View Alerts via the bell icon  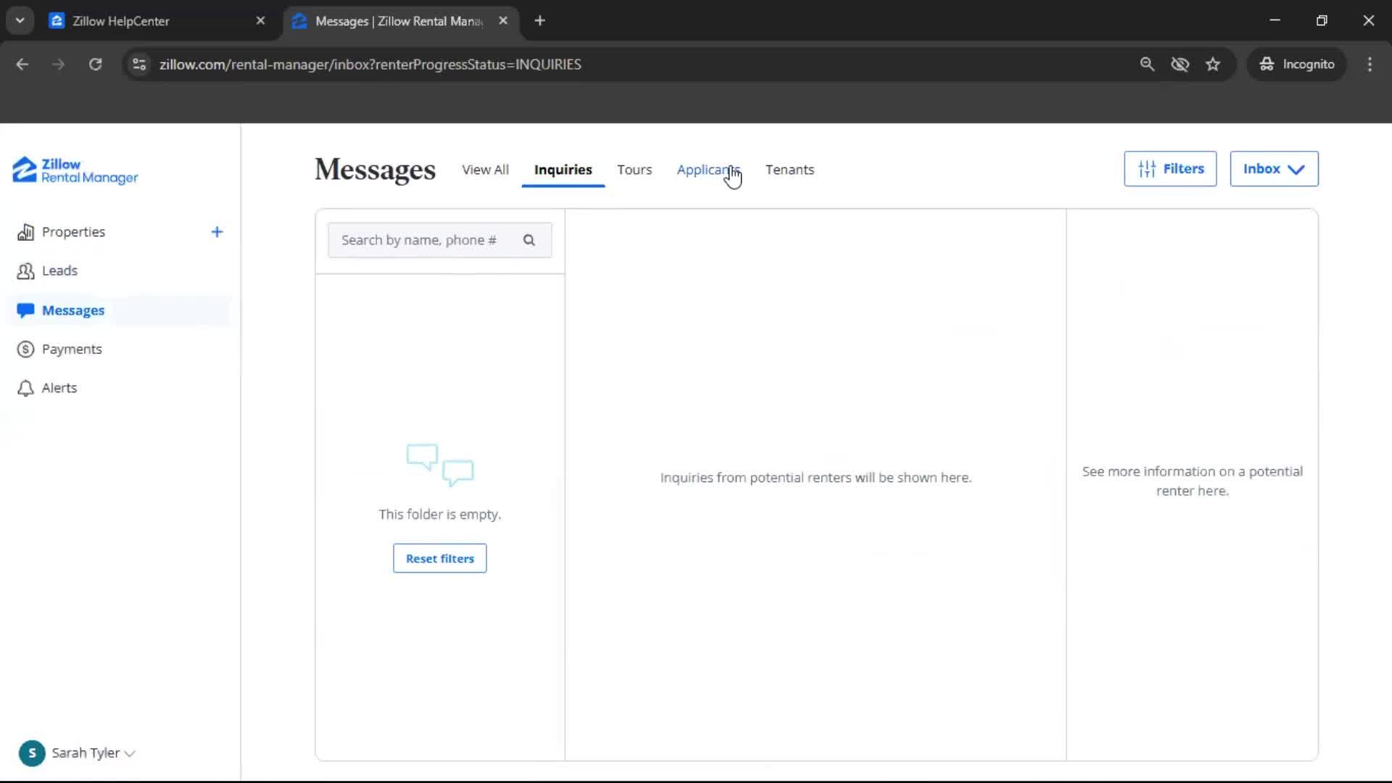click(x=25, y=388)
